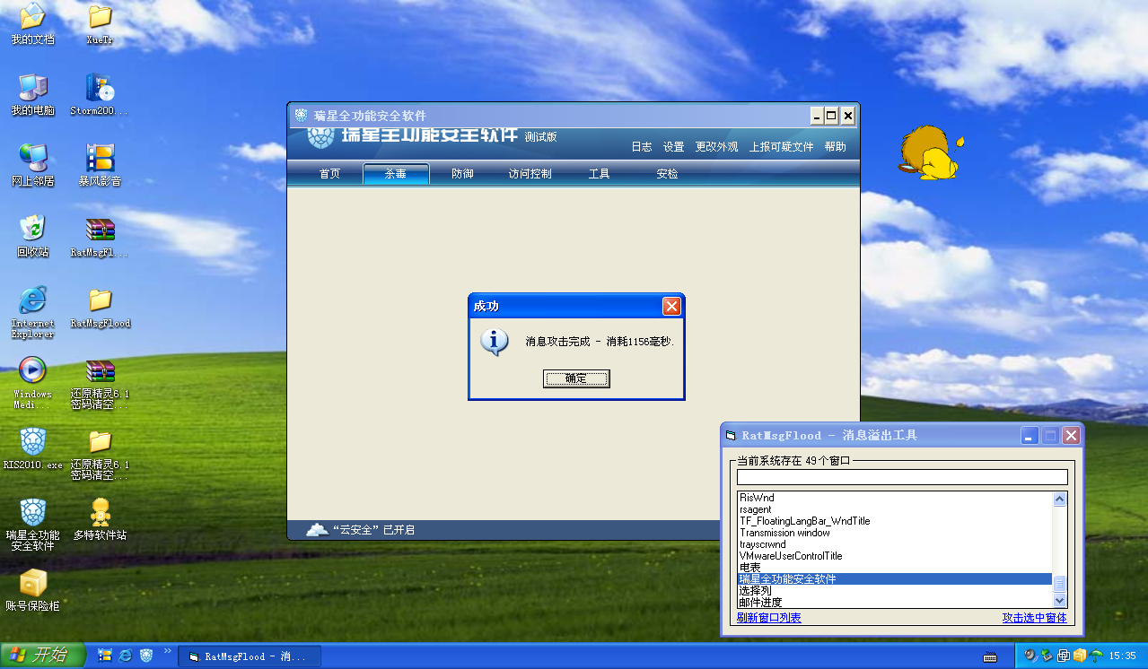Launch 瑞星全功能安全软件 desktop shortcut
The image size is (1148, 669).
[32, 524]
